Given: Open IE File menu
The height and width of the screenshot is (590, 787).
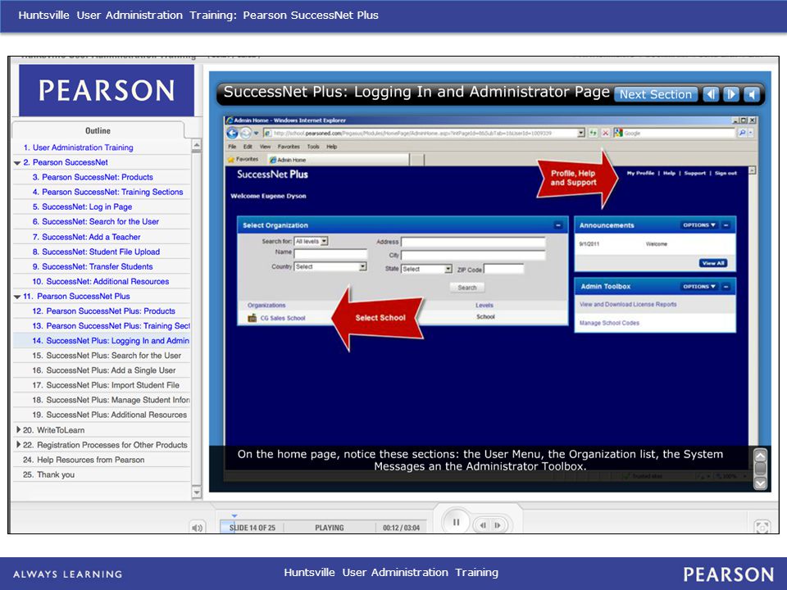Looking at the screenshot, I should (232, 147).
